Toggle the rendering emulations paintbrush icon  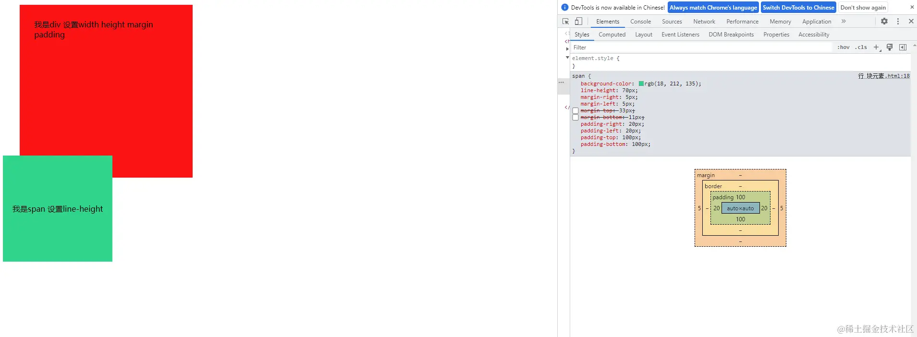point(890,47)
